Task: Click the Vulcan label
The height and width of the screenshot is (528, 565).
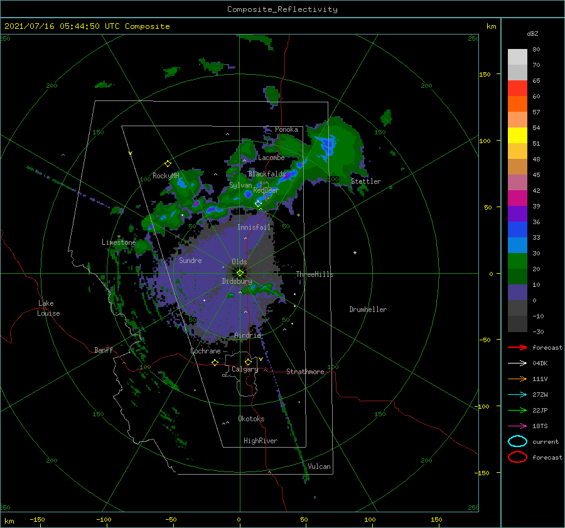Action: [319, 466]
